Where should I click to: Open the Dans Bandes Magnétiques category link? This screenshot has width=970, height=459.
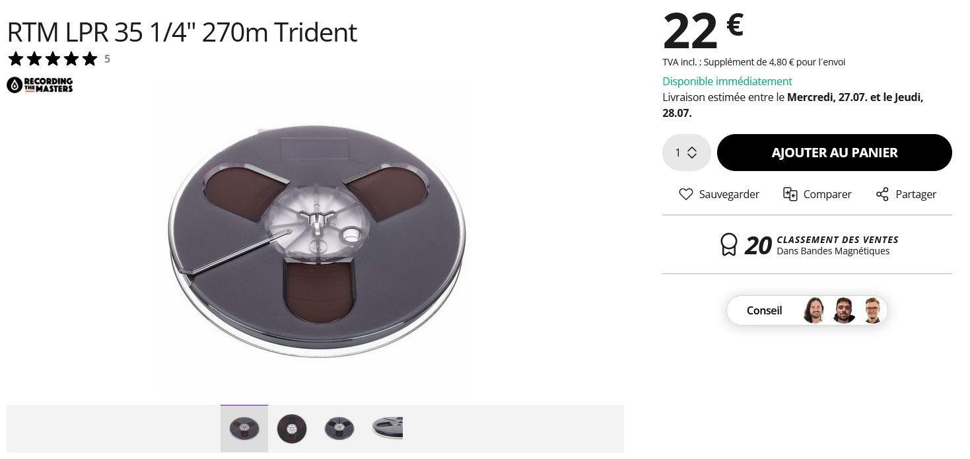tap(833, 251)
